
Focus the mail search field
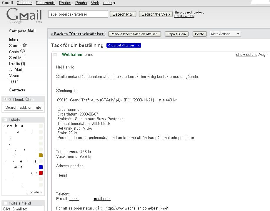78,14
